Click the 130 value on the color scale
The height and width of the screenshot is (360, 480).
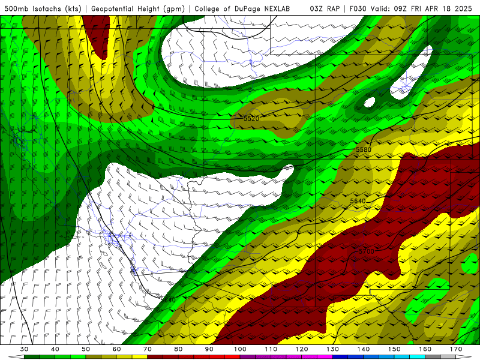pos(333,349)
